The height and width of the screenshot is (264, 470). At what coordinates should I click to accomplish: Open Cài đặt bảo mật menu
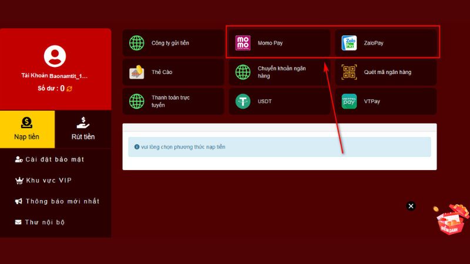[49, 160]
